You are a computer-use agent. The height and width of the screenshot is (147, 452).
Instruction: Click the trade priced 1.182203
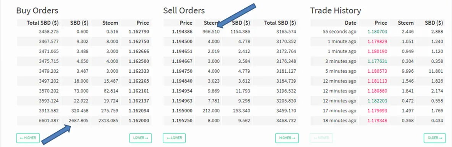point(377,101)
